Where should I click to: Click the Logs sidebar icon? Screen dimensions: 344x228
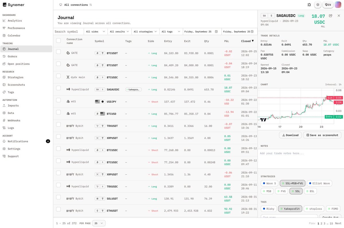[x=4, y=128]
